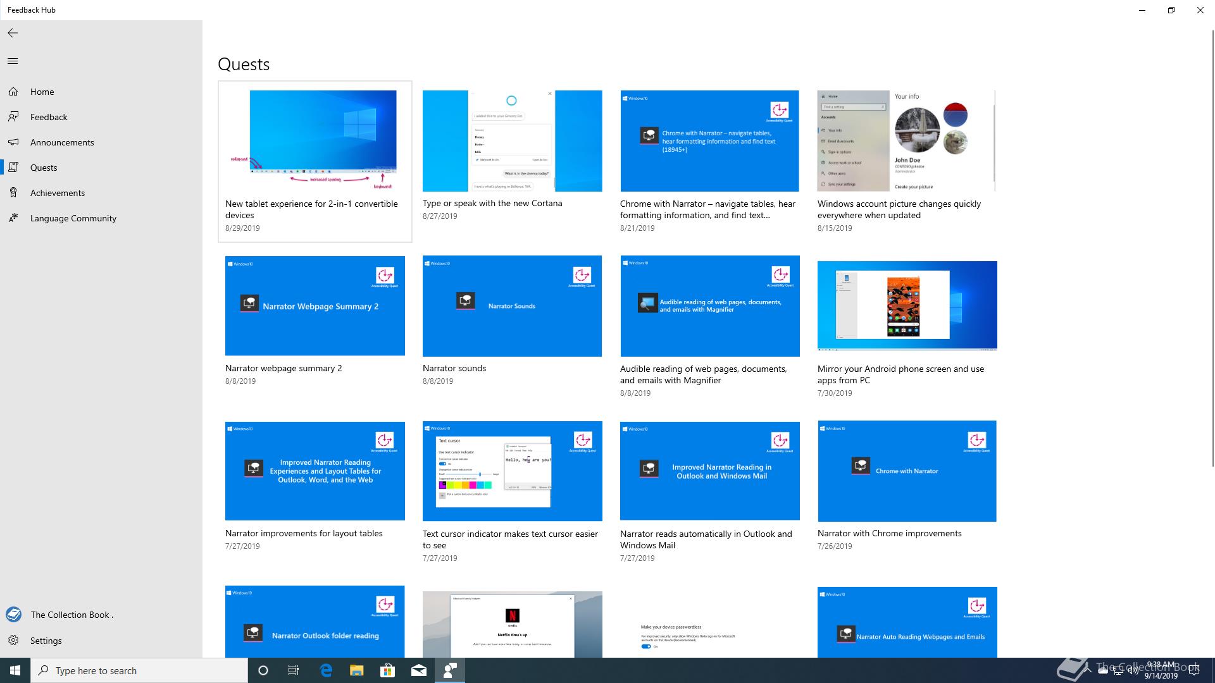Open Windows account picture quest thumbnail

click(x=907, y=140)
